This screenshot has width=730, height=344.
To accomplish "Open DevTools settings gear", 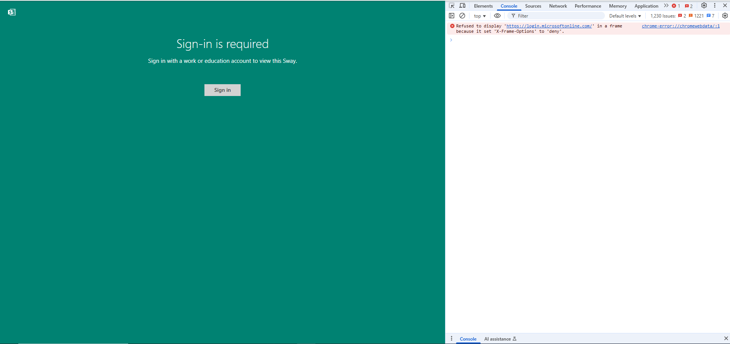I will click(x=704, y=6).
